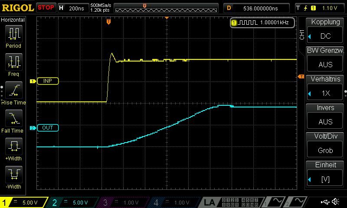Click the orange trigger level marker
This screenshot has width=347, height=208.
click(x=301, y=77)
